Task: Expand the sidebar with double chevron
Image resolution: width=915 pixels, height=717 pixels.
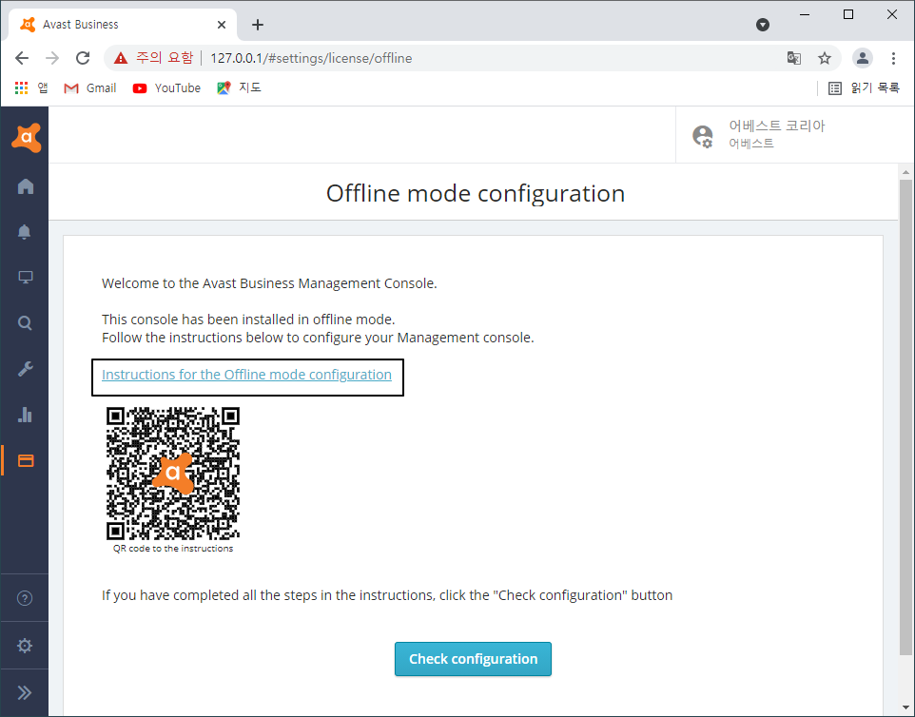Action: (25, 692)
